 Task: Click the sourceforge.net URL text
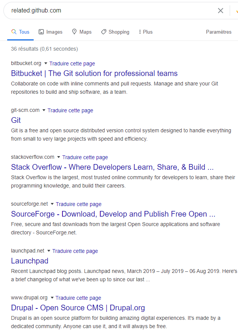pyautogui.click(x=29, y=204)
